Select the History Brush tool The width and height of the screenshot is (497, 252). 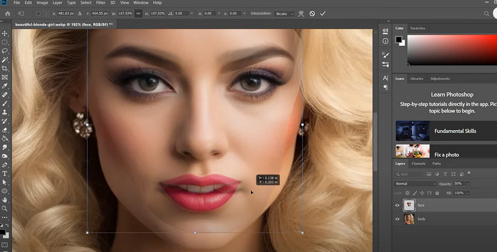pos(5,121)
